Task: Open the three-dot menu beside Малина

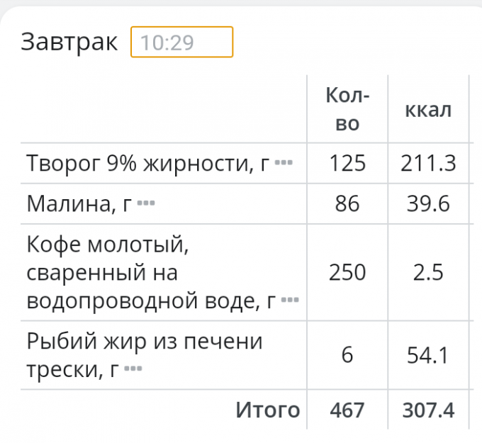Action: 145,204
